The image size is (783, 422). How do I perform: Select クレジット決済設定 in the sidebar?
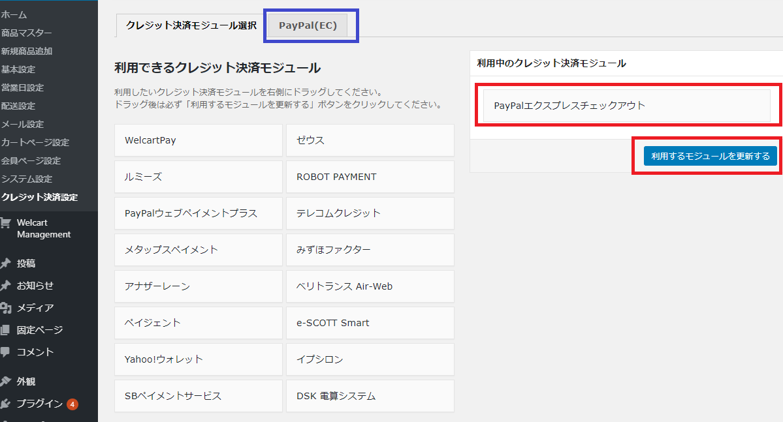[x=39, y=197]
